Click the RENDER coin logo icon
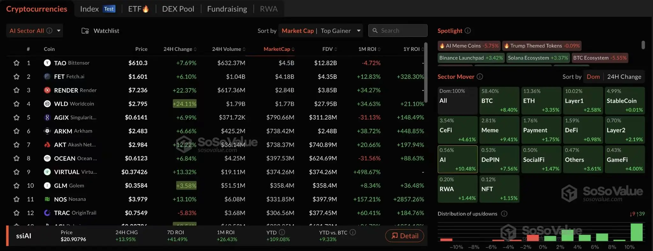Viewport: 653px width, 251px height. 47,90
